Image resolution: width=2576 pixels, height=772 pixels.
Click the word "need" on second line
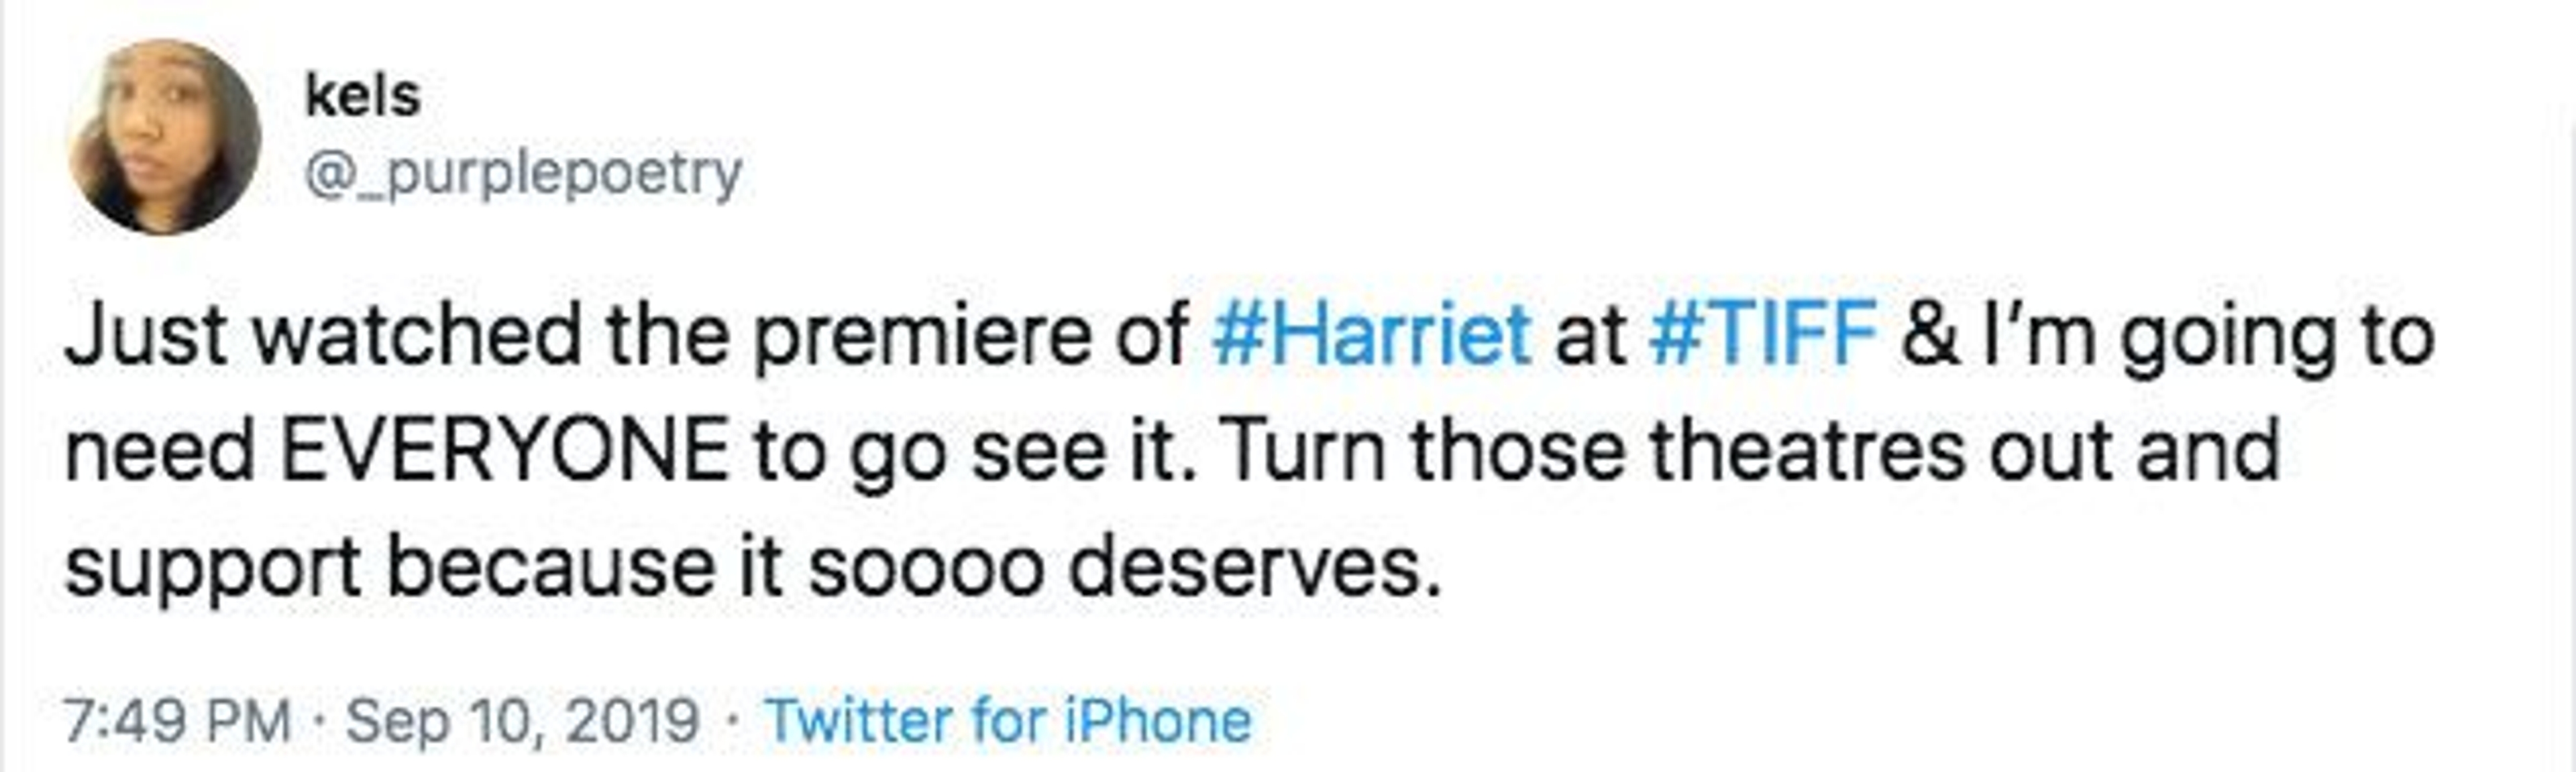click(x=160, y=452)
